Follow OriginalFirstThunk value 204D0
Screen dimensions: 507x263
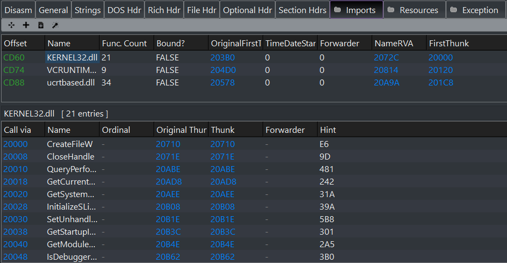223,70
